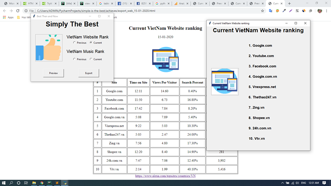Screen dimensions: 331x186
Task: Click '3. Facebook.com' in ranking window
Action: (262, 66)
